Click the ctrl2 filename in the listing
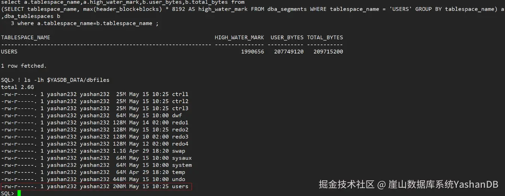Screen dimensions: 505x196 [180, 101]
